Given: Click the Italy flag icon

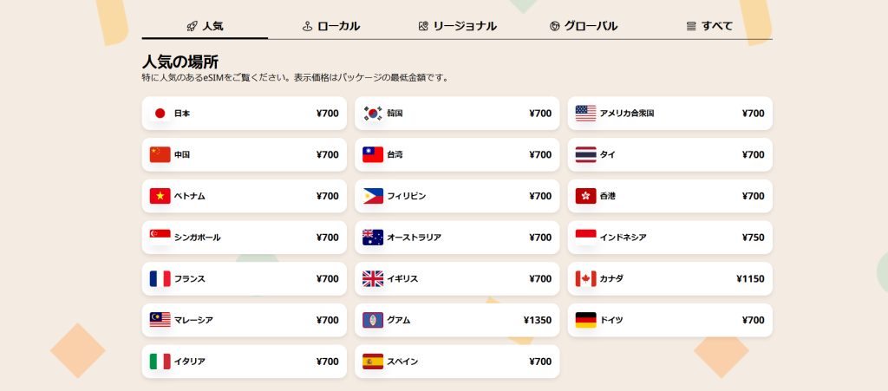Looking at the screenshot, I should (160, 361).
